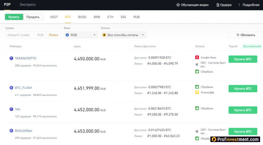Click the price 4,450,000.00 RUB
Screen dimensions: 263x145
coord(90,59)
